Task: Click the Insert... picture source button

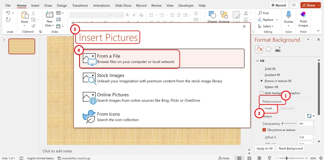Action: point(269,108)
